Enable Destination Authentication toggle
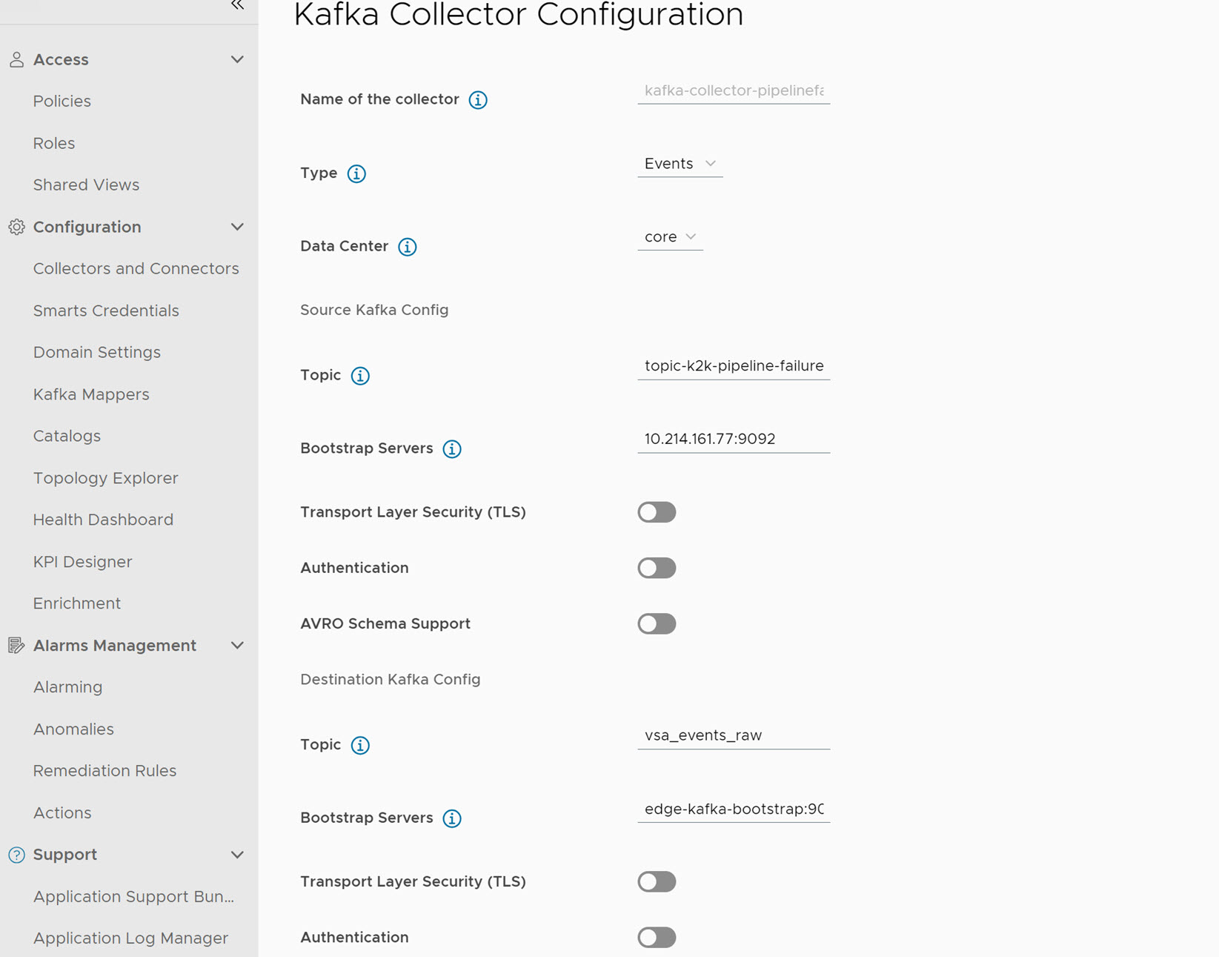Image resolution: width=1219 pixels, height=957 pixels. coord(657,937)
